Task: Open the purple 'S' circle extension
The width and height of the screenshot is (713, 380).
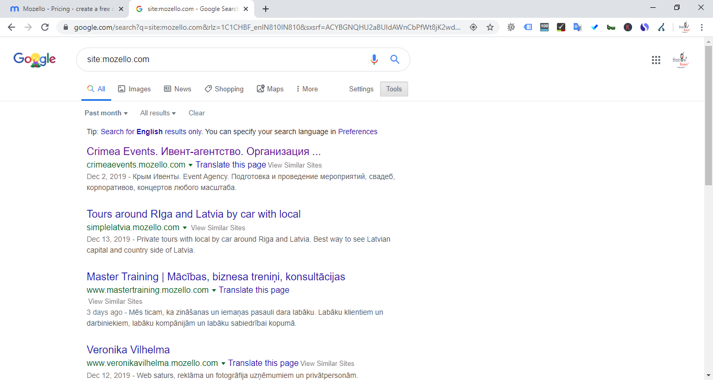Action: (x=645, y=27)
